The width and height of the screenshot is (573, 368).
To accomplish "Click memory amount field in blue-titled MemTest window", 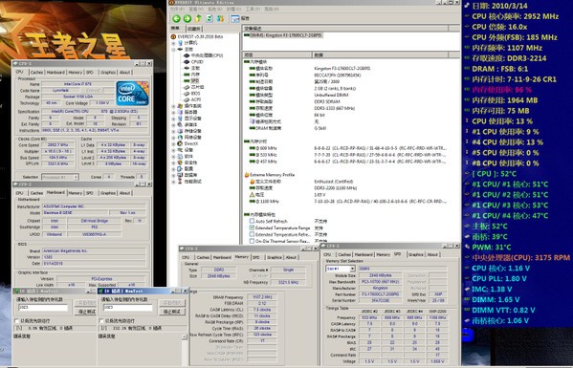I will pos(128,308).
